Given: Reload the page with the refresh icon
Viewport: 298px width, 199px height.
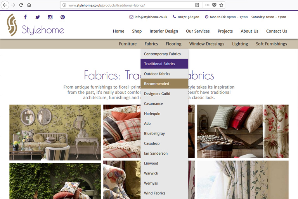Looking at the screenshot, I should (x=21, y=5).
